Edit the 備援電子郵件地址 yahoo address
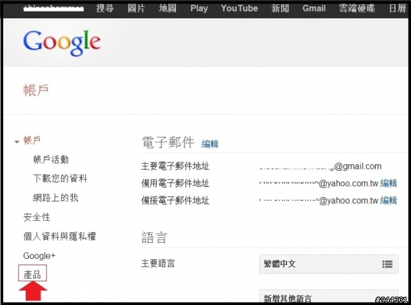411x305 pixels. pyautogui.click(x=389, y=200)
